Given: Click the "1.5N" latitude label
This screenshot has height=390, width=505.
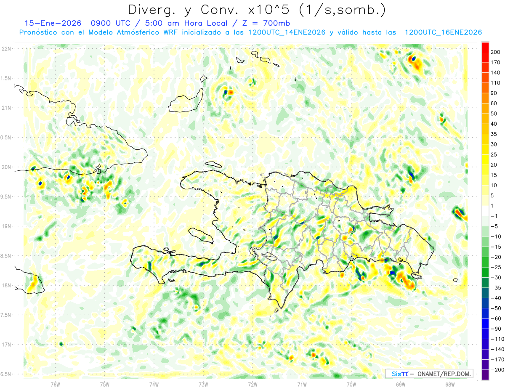Looking at the screenshot, I should 6,78.
